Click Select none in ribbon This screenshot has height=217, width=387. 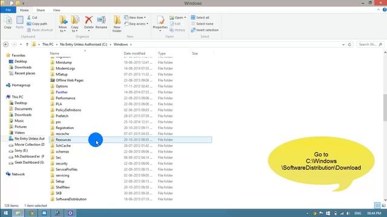[x=202, y=24]
